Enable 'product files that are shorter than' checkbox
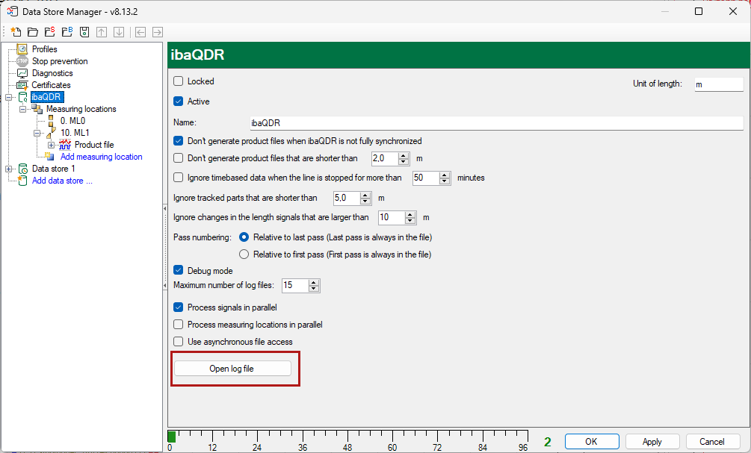The image size is (751, 453). [x=178, y=158]
